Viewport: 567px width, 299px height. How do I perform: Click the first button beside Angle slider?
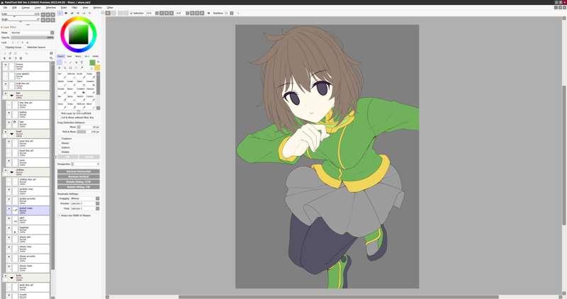(x=43, y=20)
